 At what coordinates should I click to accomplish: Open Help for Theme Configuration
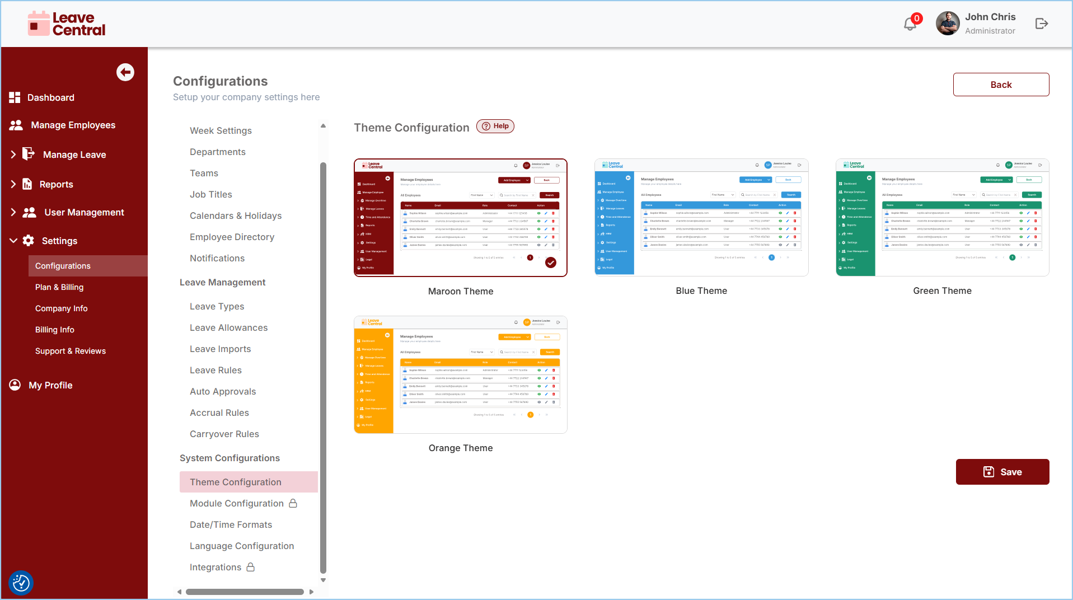click(x=495, y=126)
